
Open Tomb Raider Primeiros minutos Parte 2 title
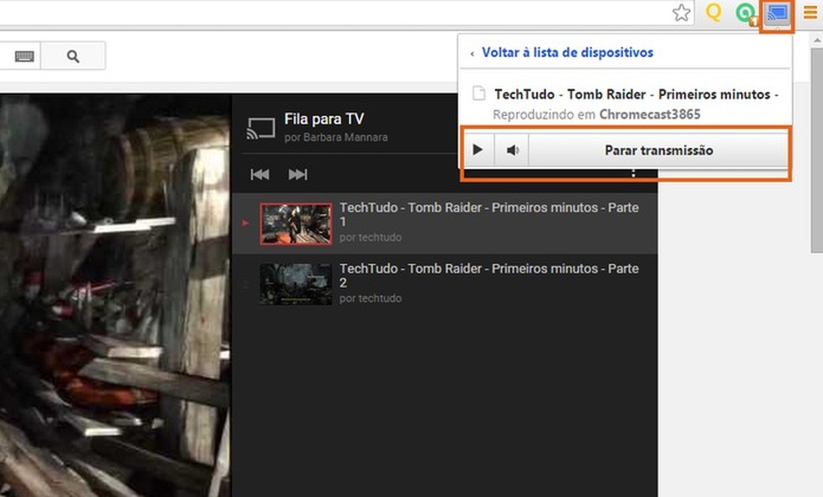(489, 276)
